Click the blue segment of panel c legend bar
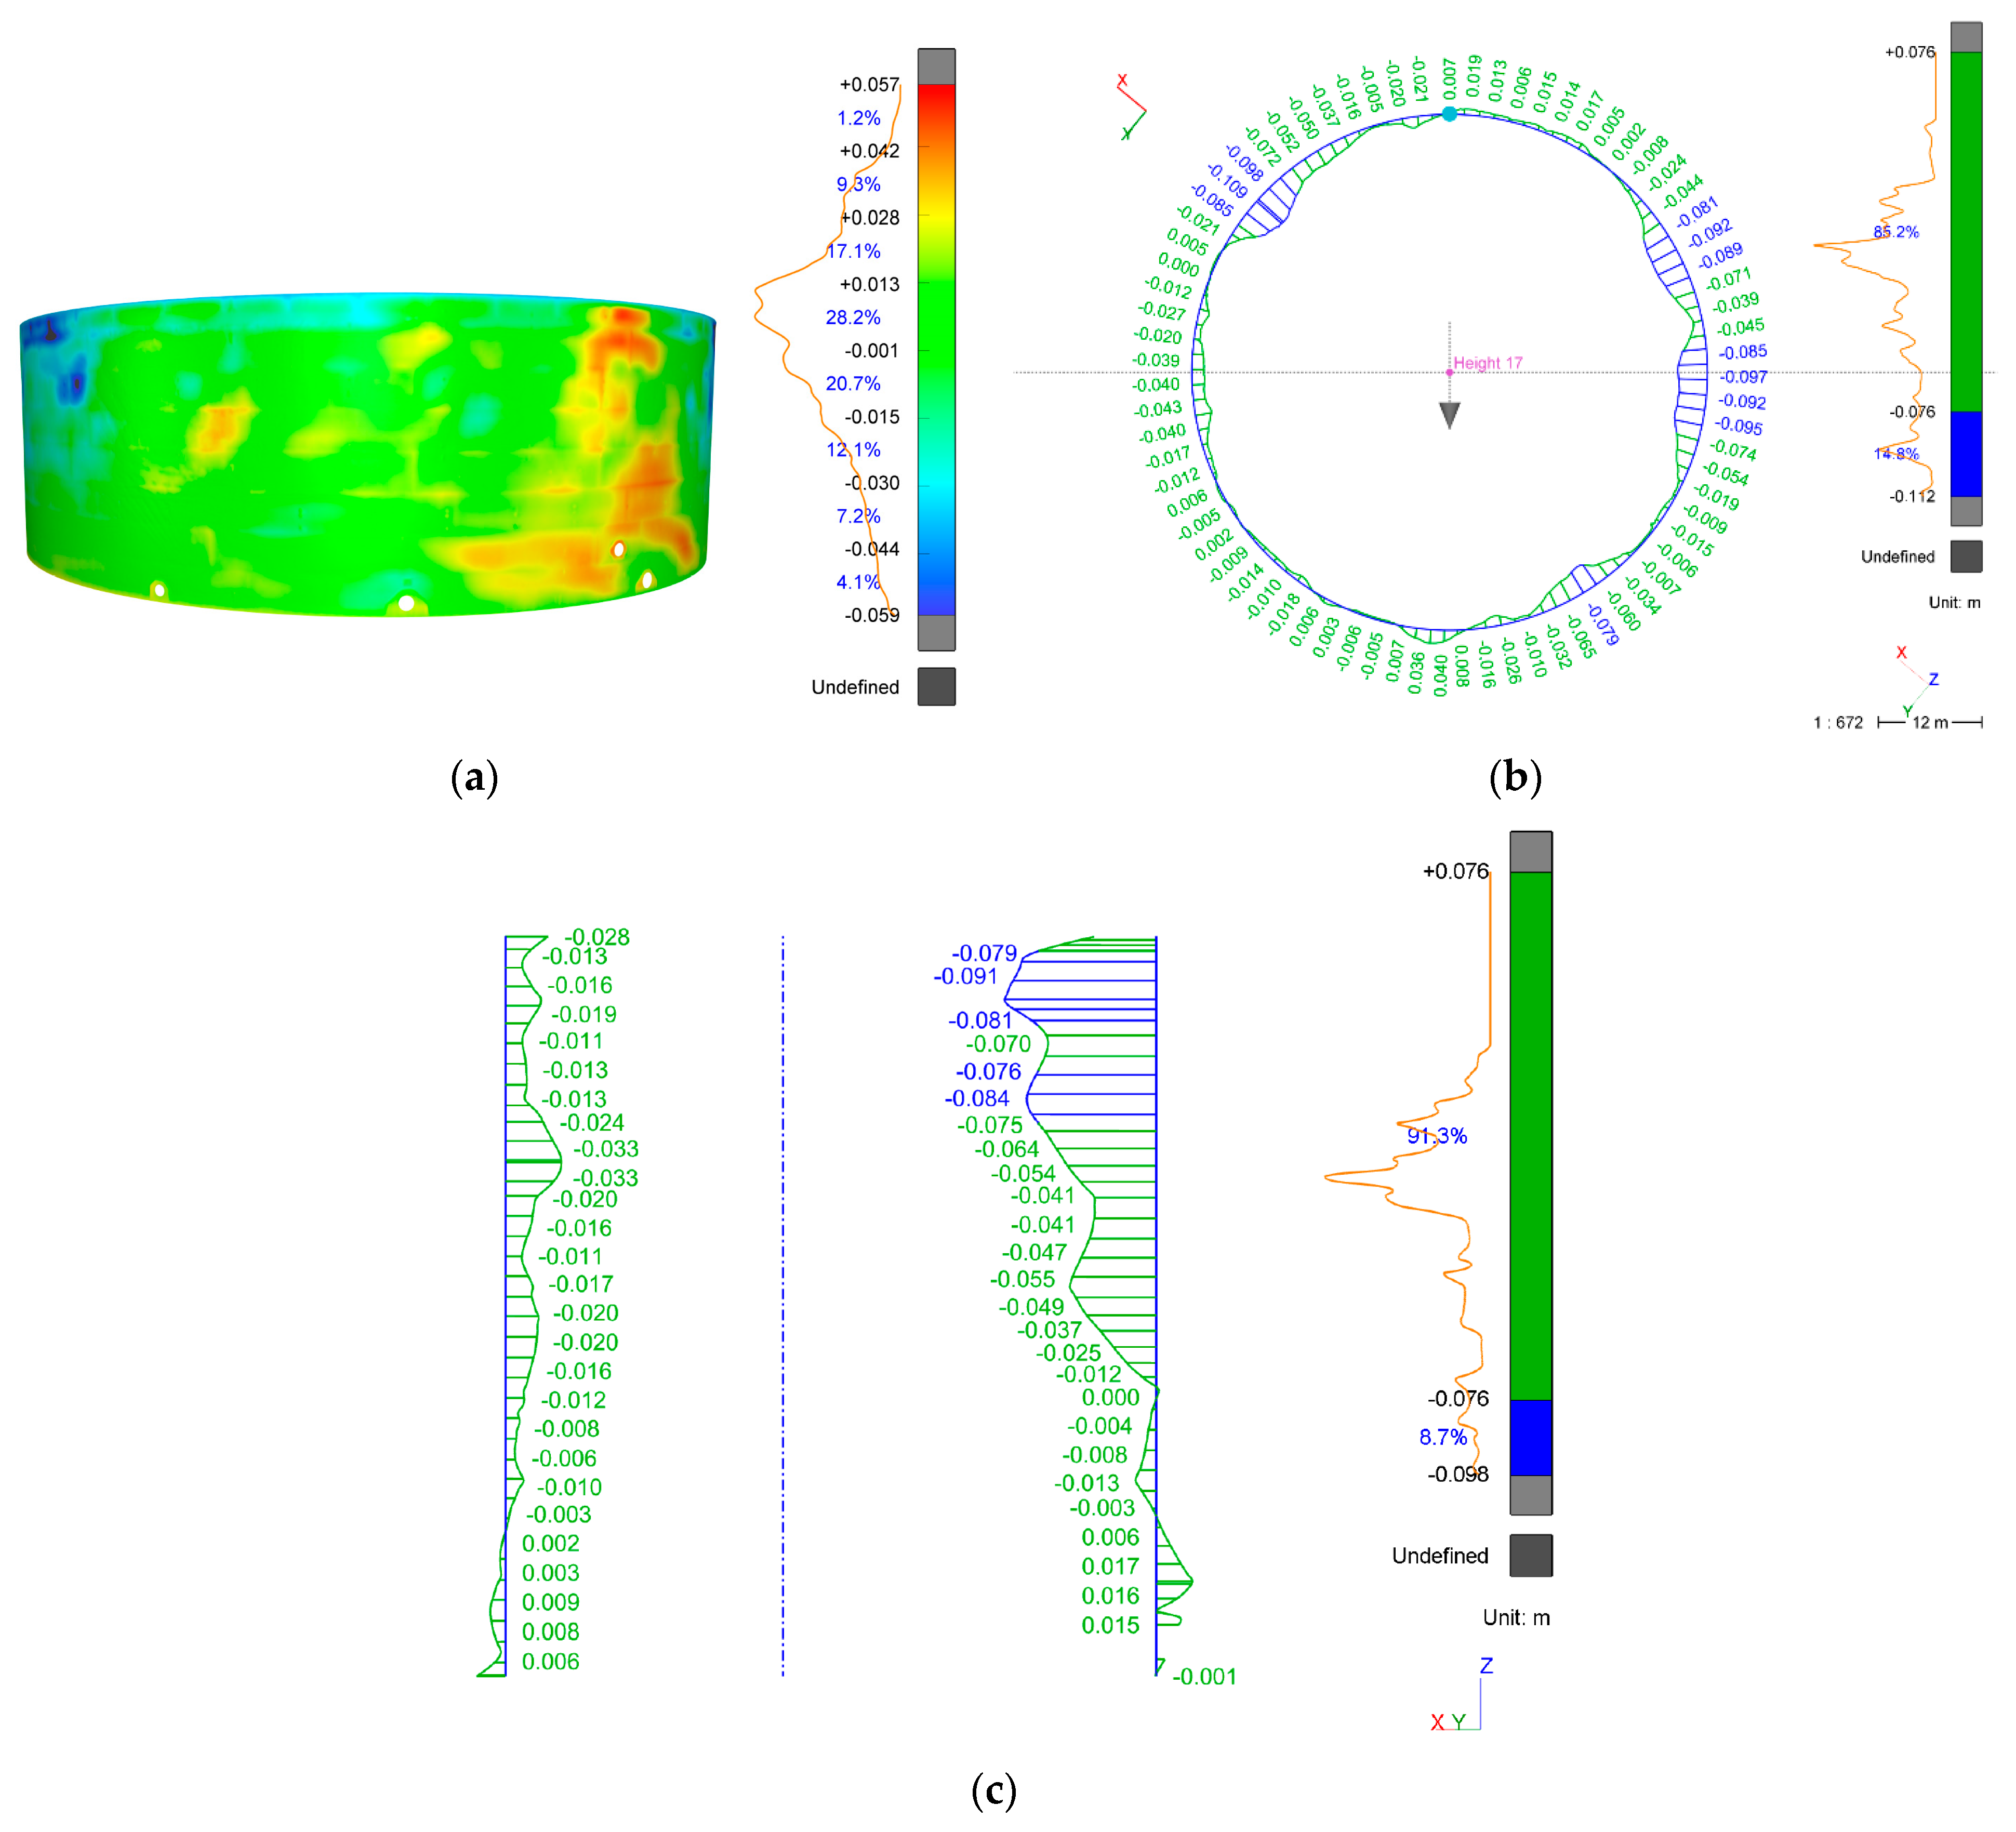2016x1832 pixels. click(x=1530, y=1437)
